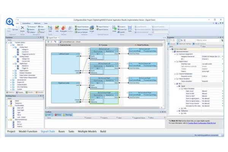Select Lock - Unlock in Working Views
228x152 pixels.
[x=21, y=117]
